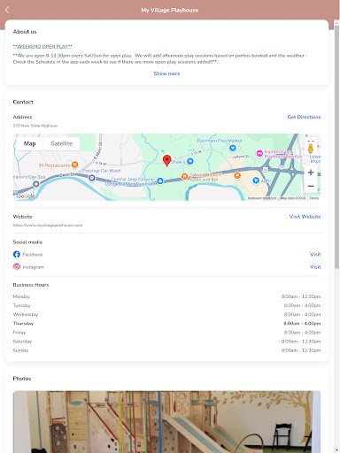Select the Friday business hours row
The width and height of the screenshot is (340, 453).
tap(166, 333)
